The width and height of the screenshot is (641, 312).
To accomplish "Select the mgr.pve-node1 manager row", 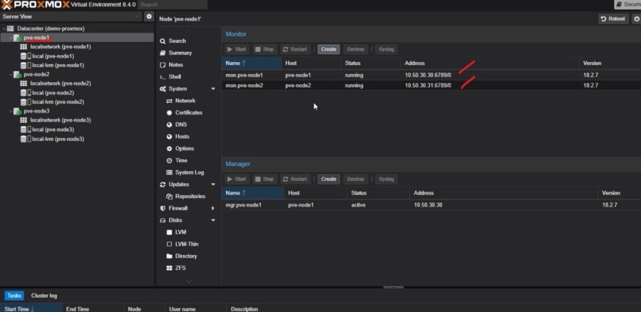I will [x=431, y=205].
